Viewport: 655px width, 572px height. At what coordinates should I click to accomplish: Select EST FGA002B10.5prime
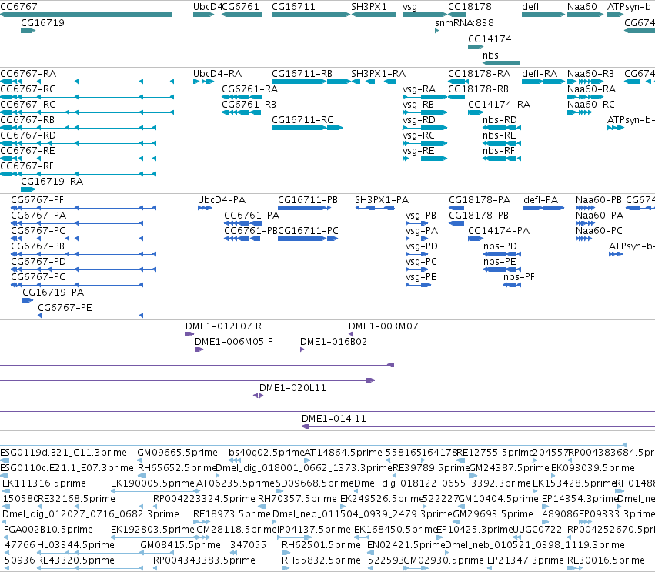tap(6, 537)
